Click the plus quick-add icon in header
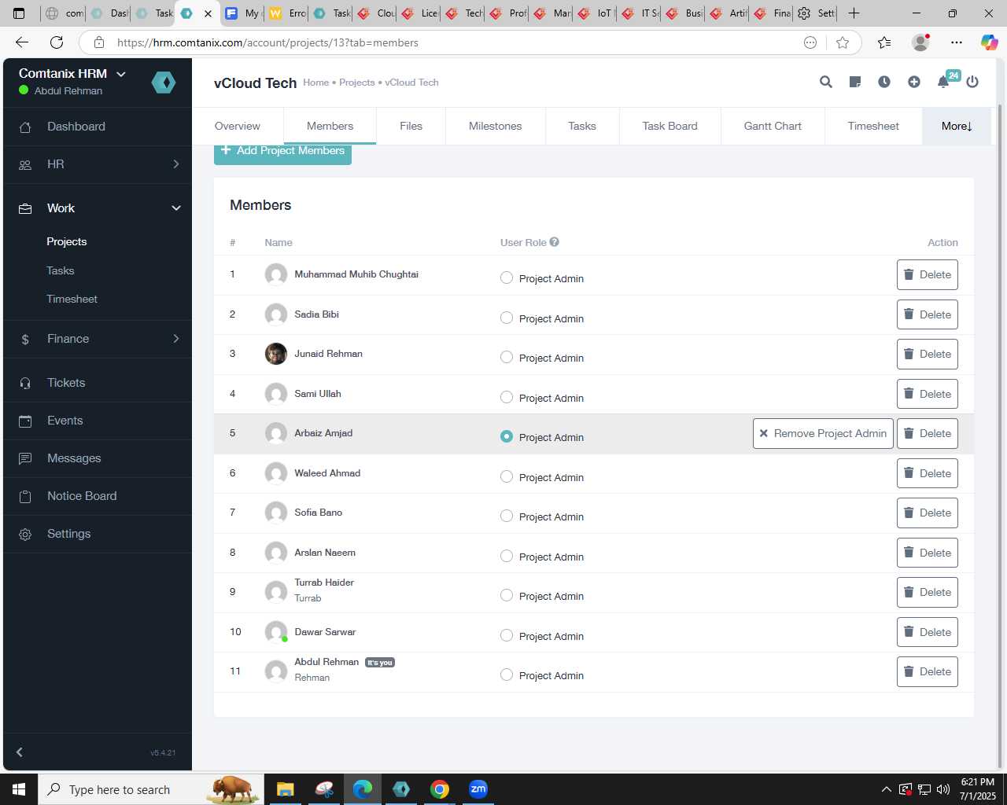 (x=913, y=82)
